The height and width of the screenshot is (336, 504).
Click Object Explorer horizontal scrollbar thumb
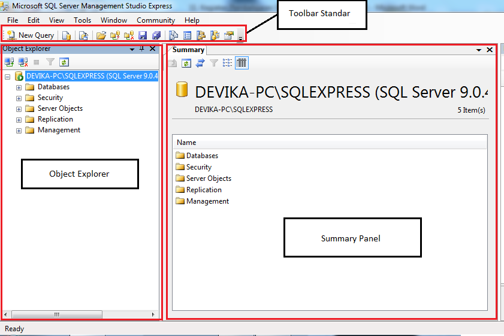(56, 314)
